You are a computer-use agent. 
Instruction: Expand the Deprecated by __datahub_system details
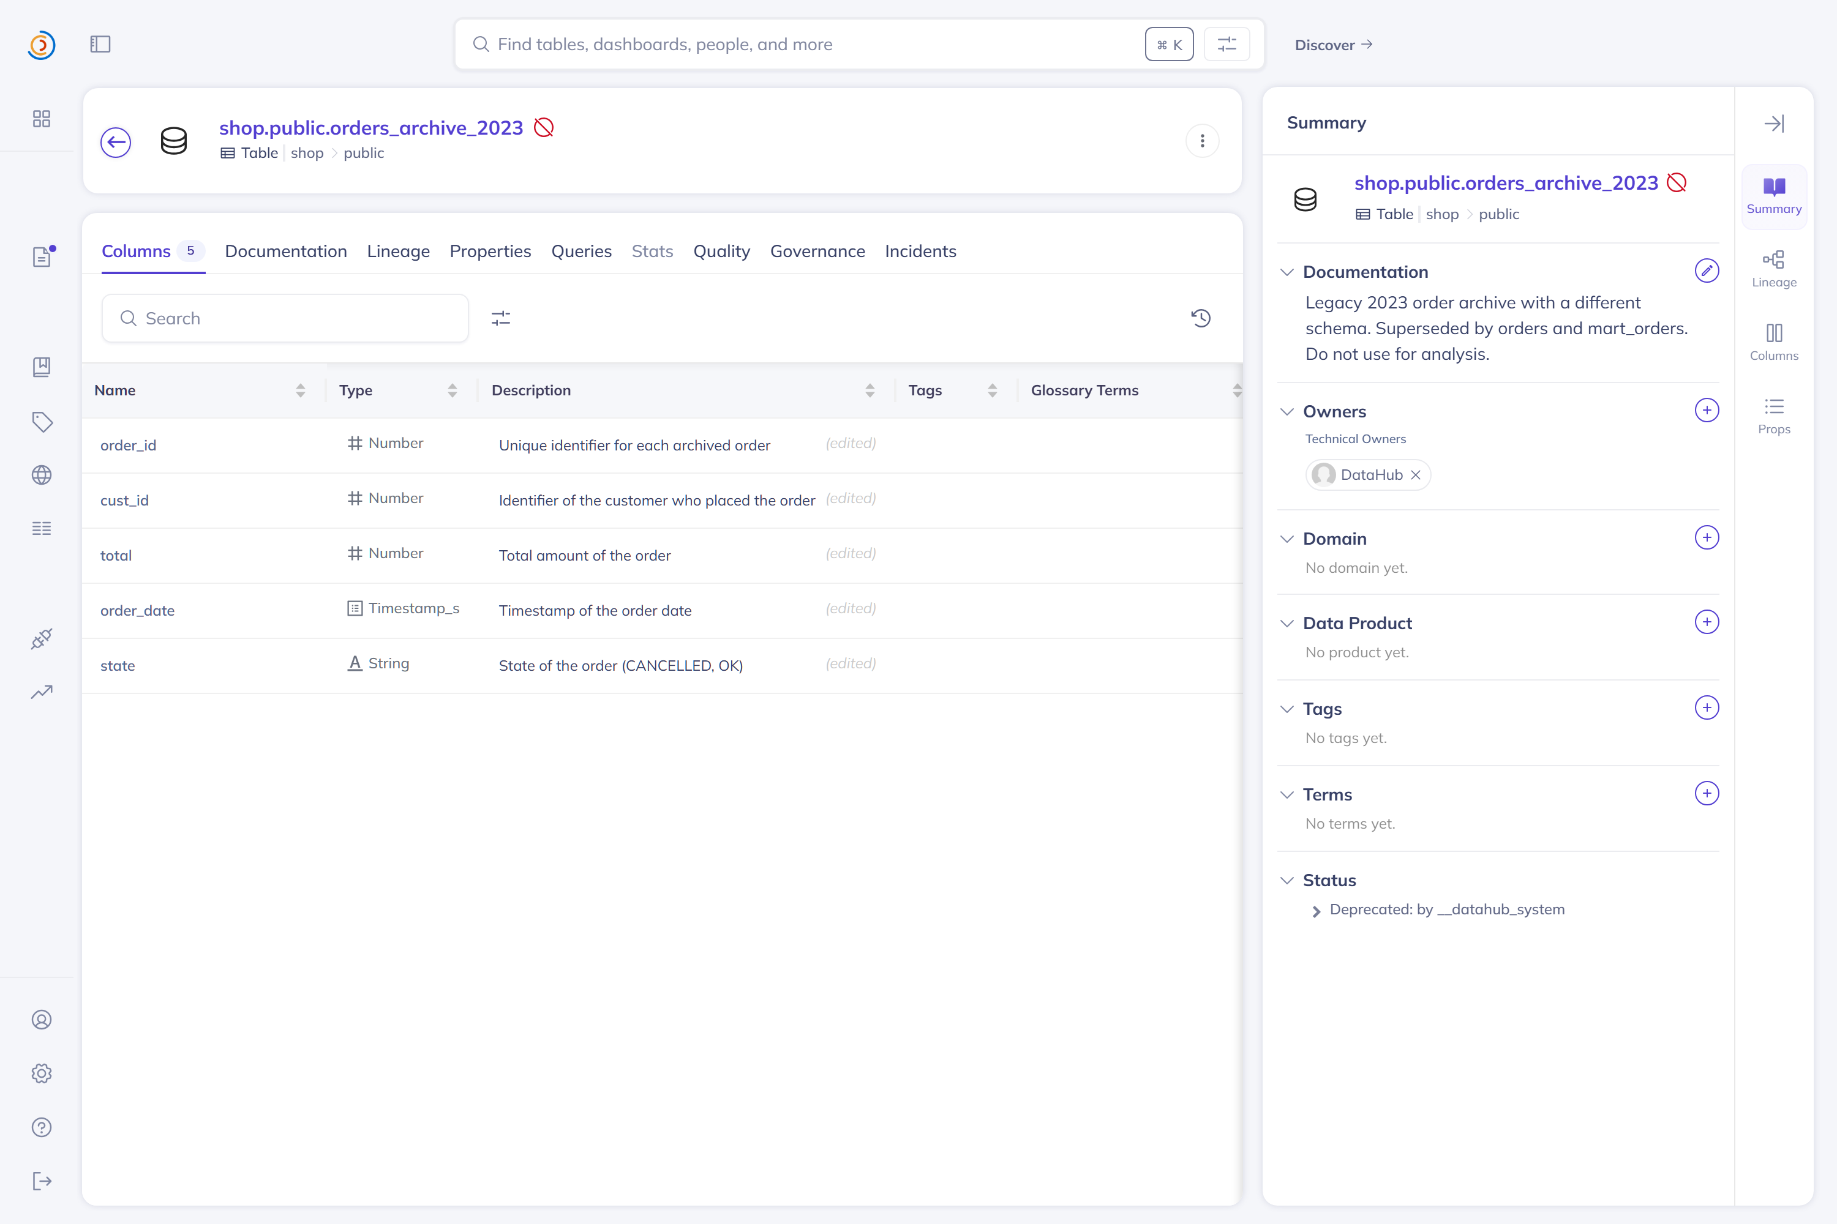[x=1316, y=911]
